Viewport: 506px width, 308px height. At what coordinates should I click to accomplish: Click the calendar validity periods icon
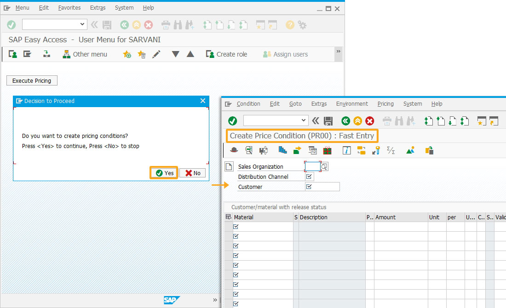[x=312, y=150]
